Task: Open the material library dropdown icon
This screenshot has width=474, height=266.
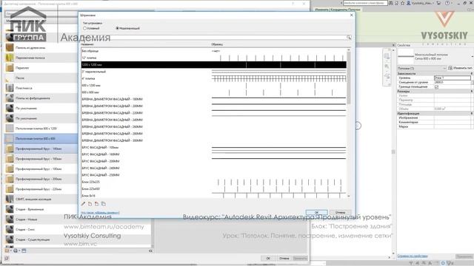Action: (8, 250)
